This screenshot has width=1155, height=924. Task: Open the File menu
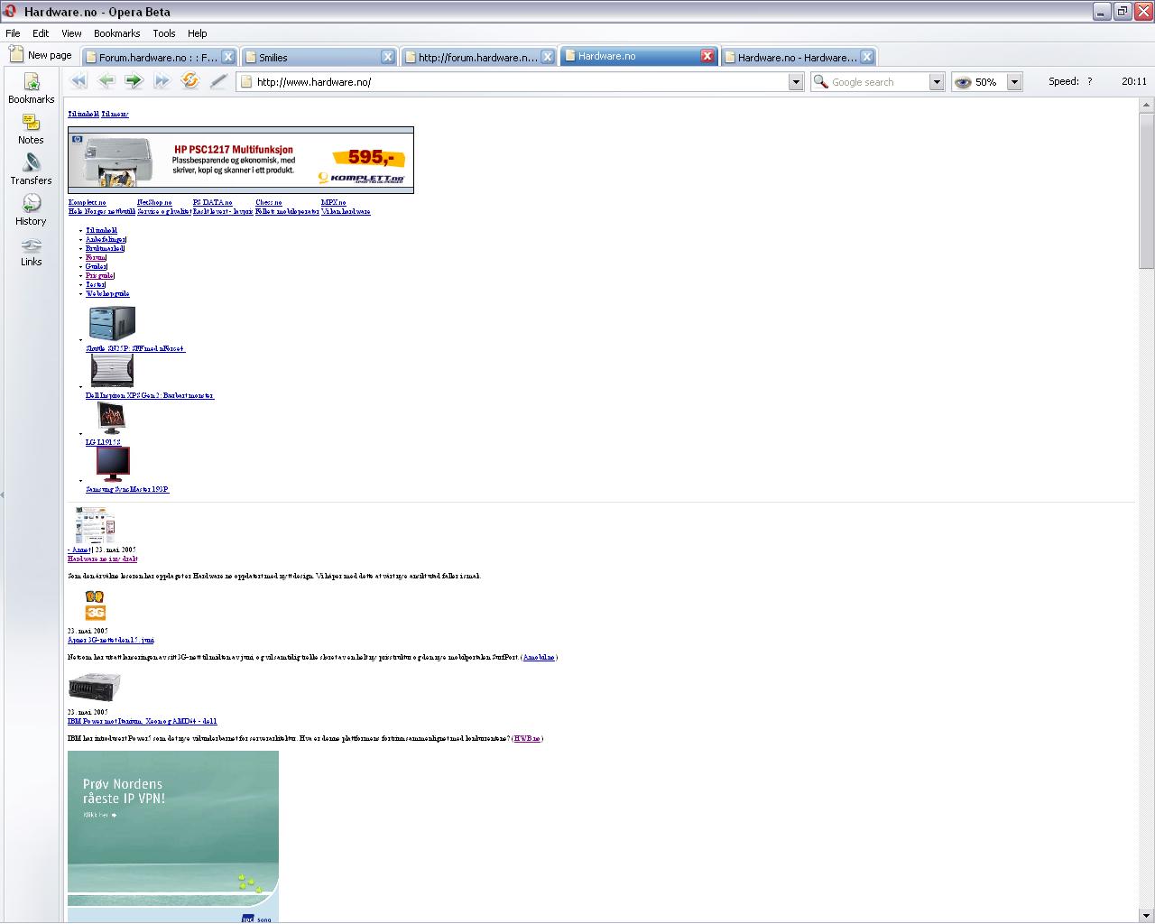pyautogui.click(x=13, y=33)
